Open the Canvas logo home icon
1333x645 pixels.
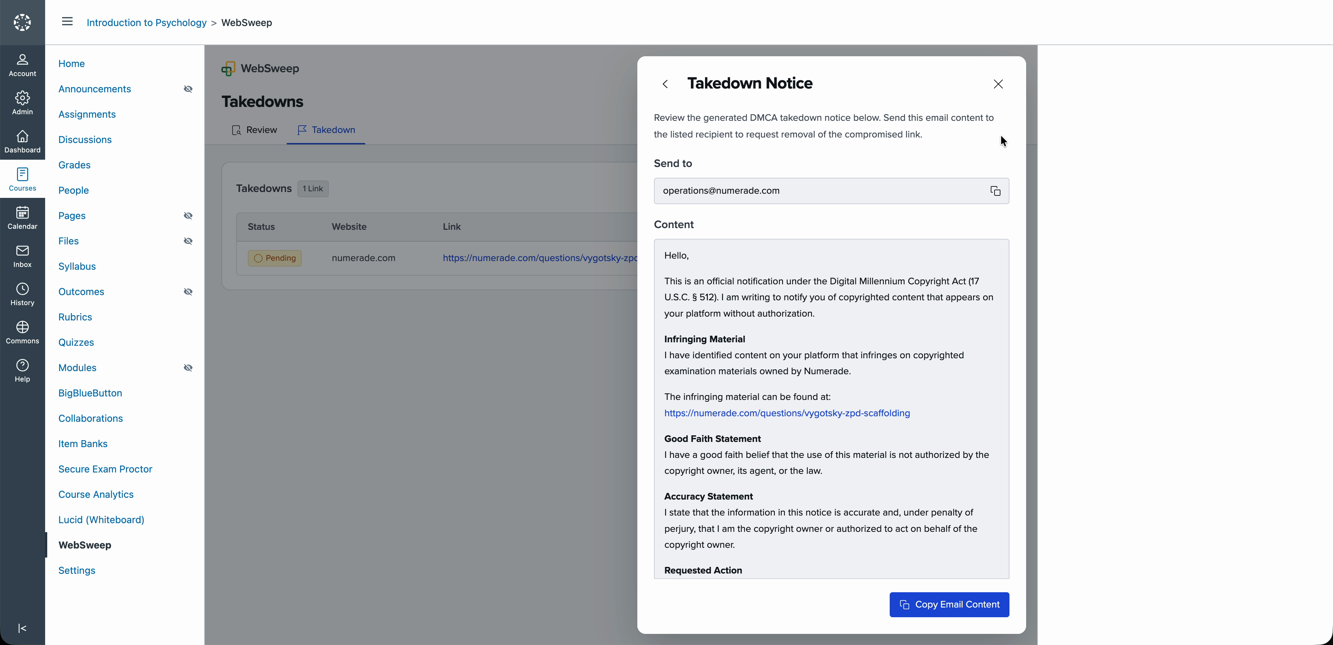(22, 22)
